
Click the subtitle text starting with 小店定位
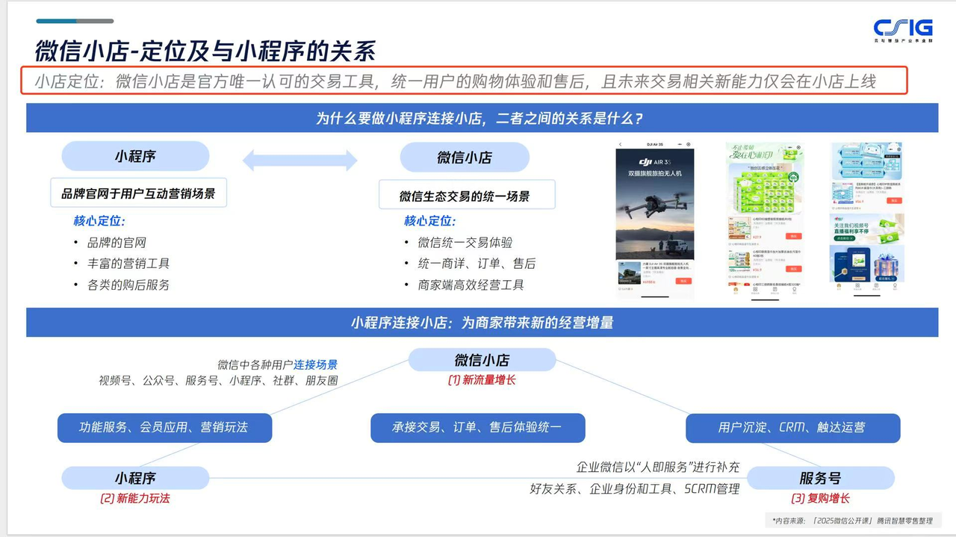click(456, 81)
